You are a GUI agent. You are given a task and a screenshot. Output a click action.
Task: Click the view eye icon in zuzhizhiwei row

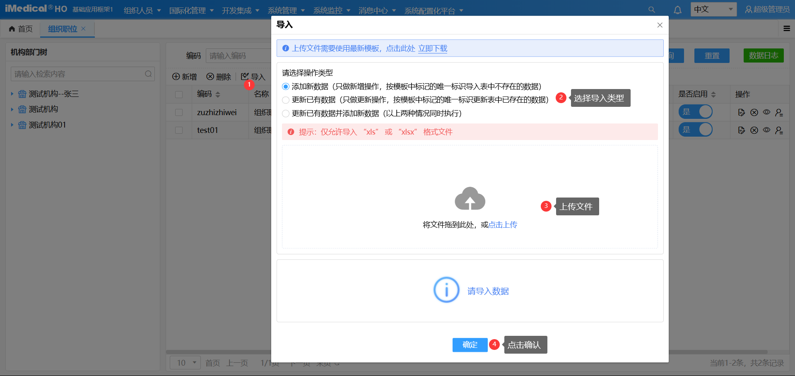(x=766, y=112)
